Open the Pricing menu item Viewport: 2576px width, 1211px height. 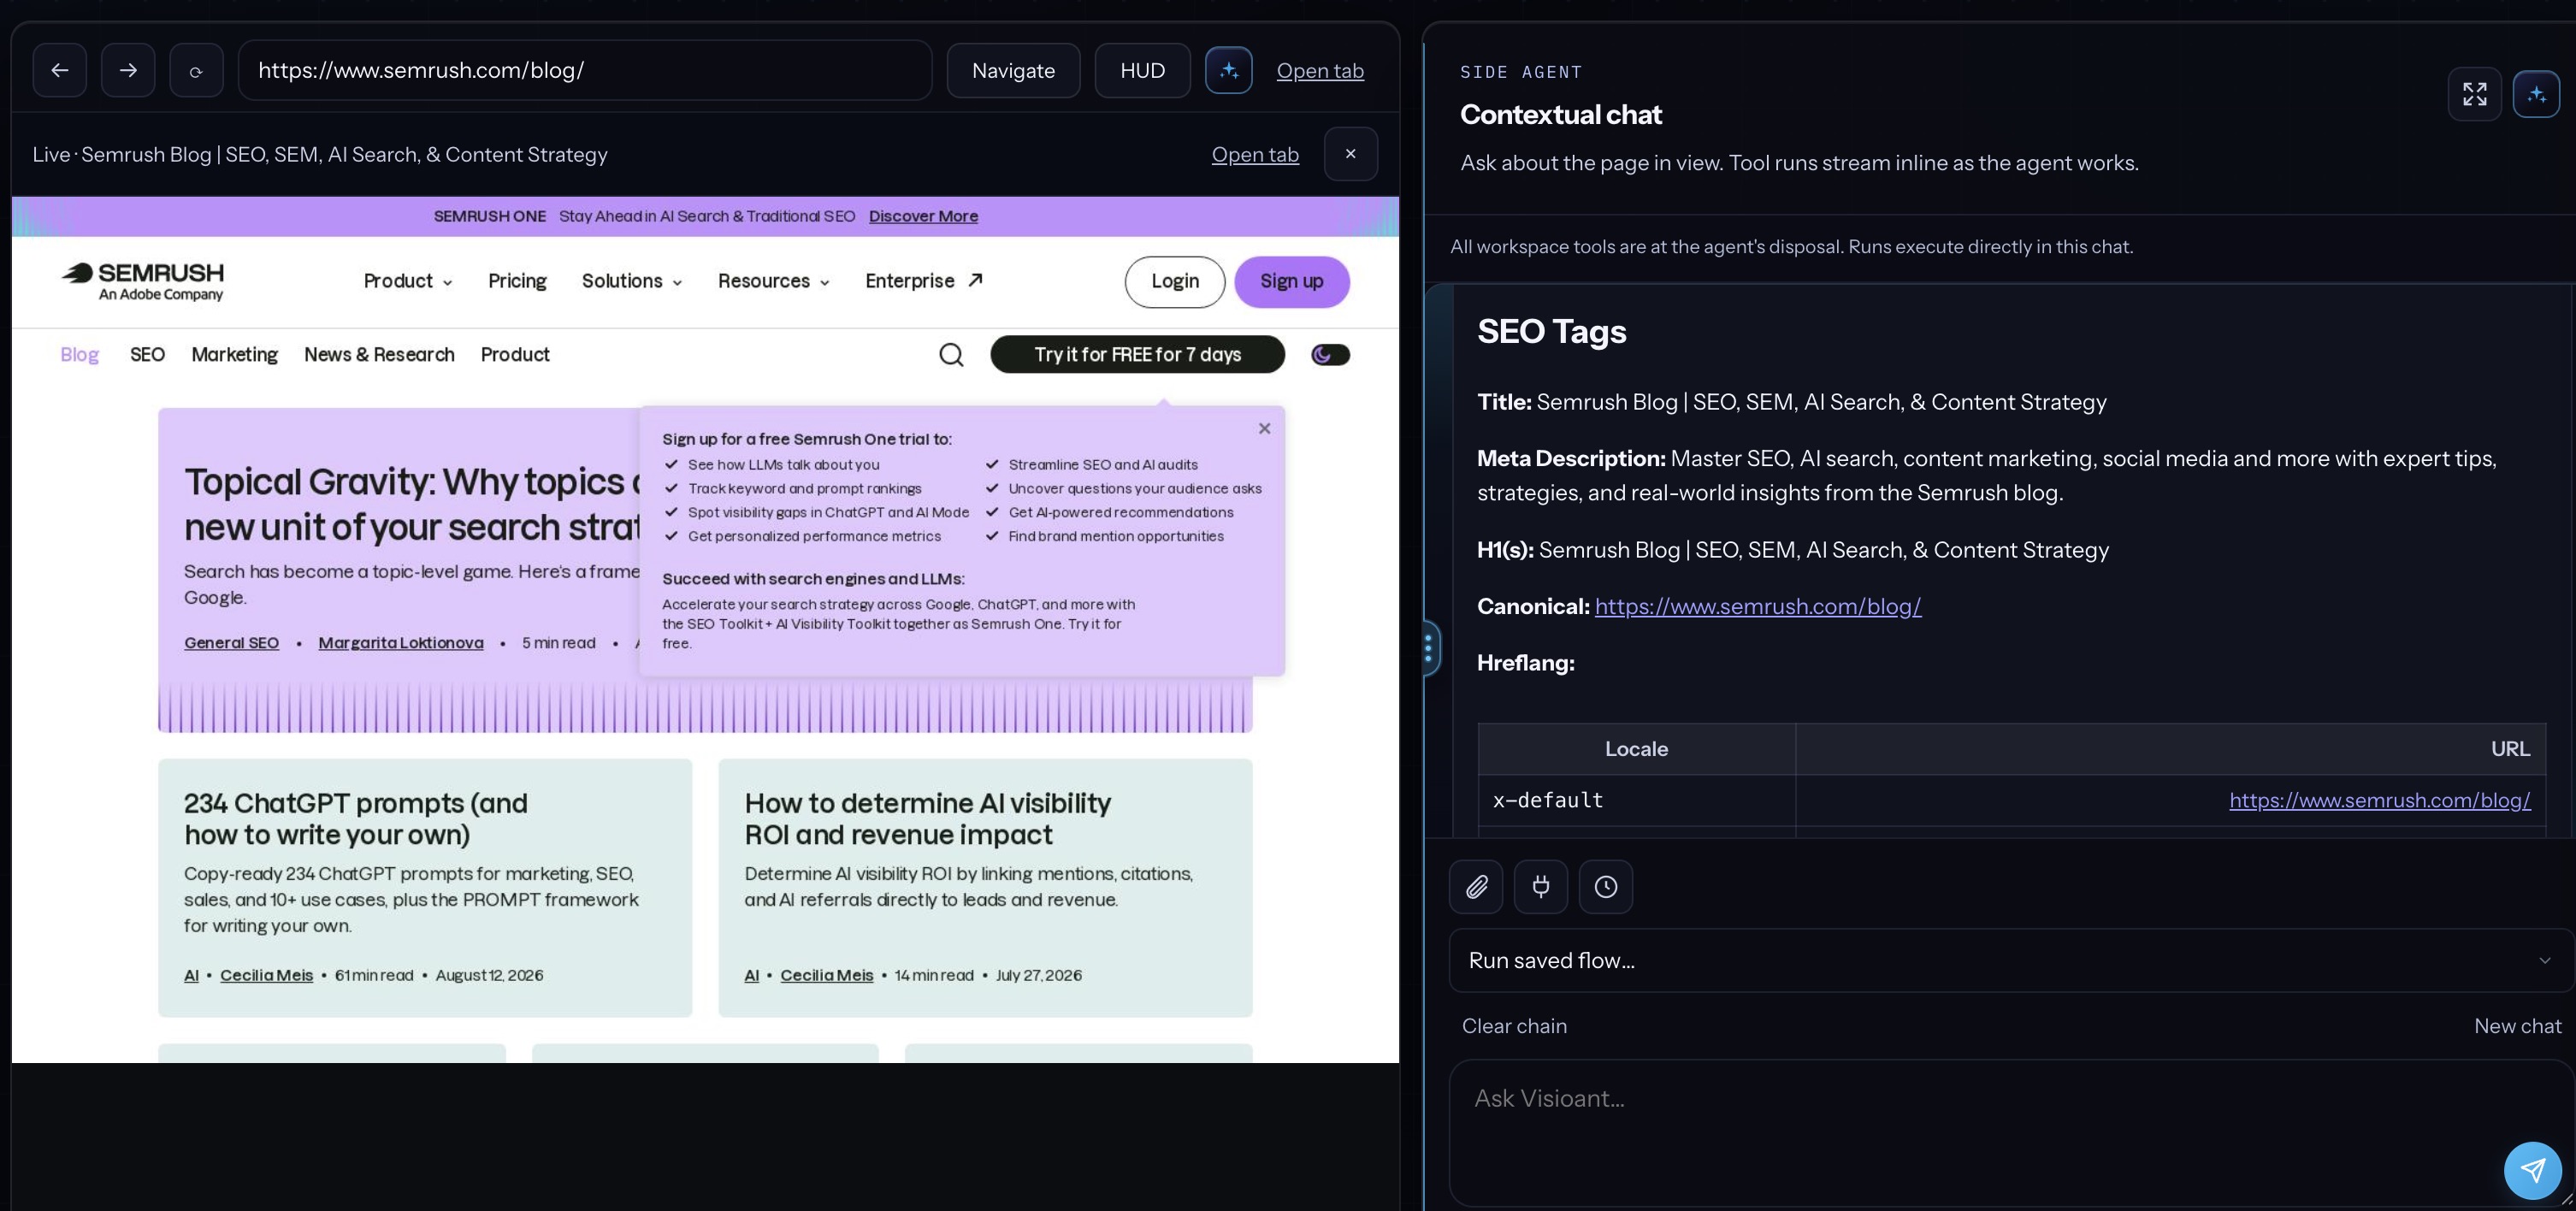(517, 281)
